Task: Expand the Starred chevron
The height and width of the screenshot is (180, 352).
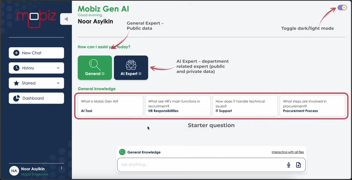Action: point(58,83)
